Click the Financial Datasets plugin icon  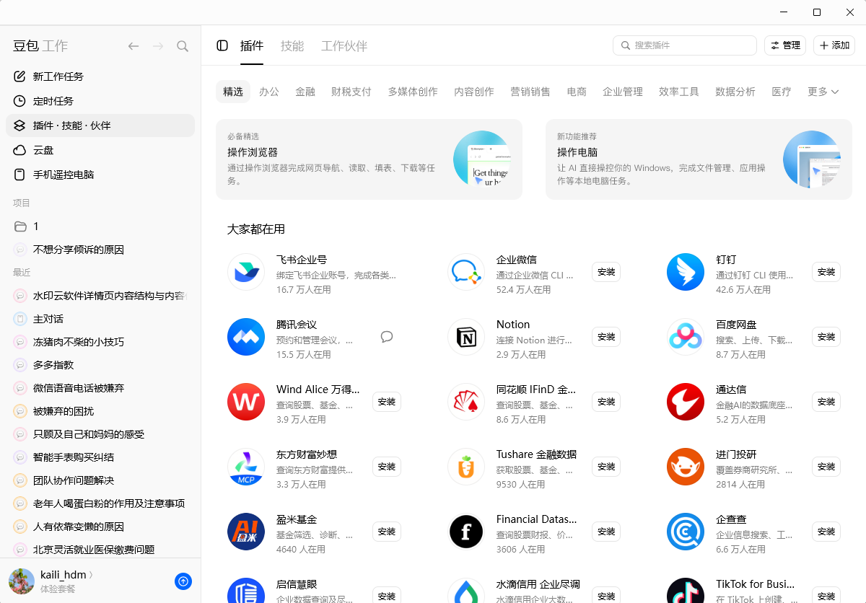point(466,532)
